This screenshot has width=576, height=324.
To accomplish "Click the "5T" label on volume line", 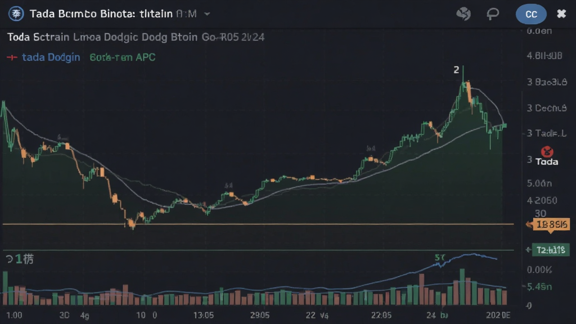I will [440, 258].
